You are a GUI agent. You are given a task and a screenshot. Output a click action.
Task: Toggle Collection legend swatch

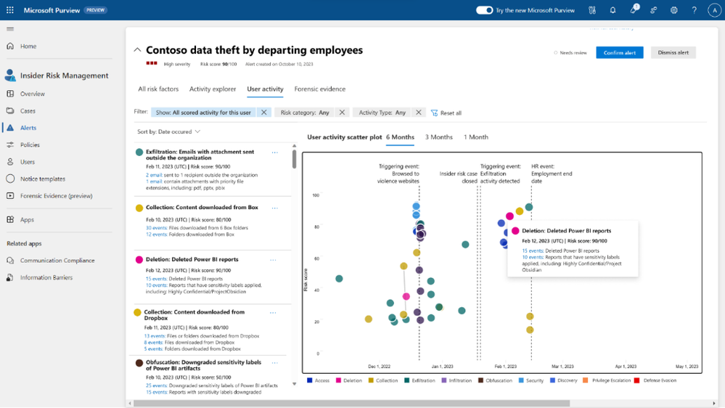(x=371, y=380)
